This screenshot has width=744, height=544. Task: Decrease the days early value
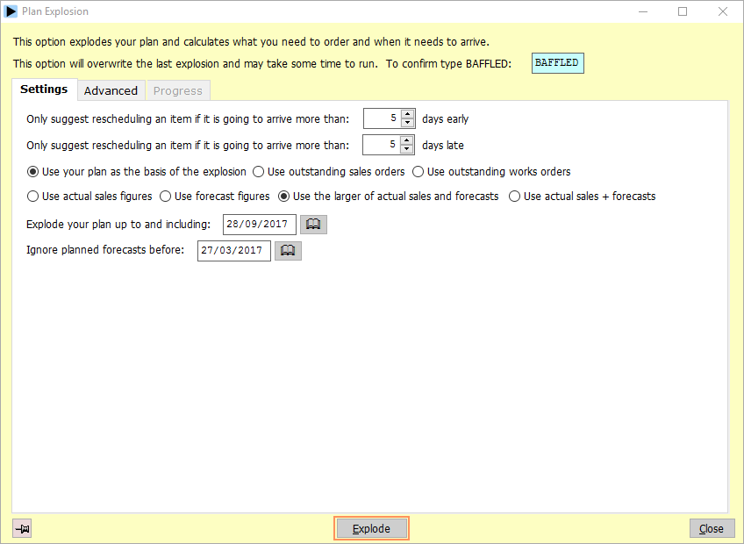click(408, 123)
